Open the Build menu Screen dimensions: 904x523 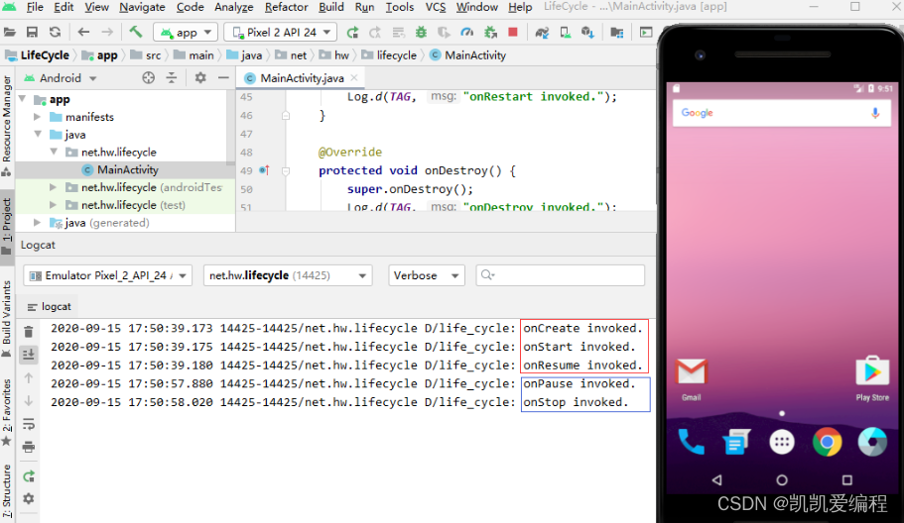(330, 7)
